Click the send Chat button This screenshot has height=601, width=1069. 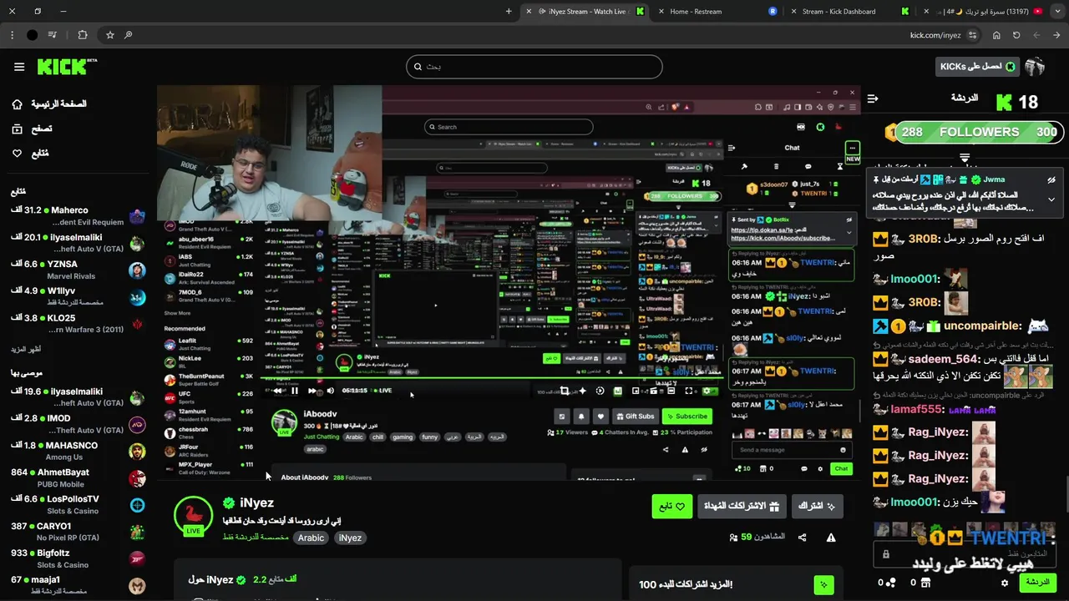tap(1037, 582)
